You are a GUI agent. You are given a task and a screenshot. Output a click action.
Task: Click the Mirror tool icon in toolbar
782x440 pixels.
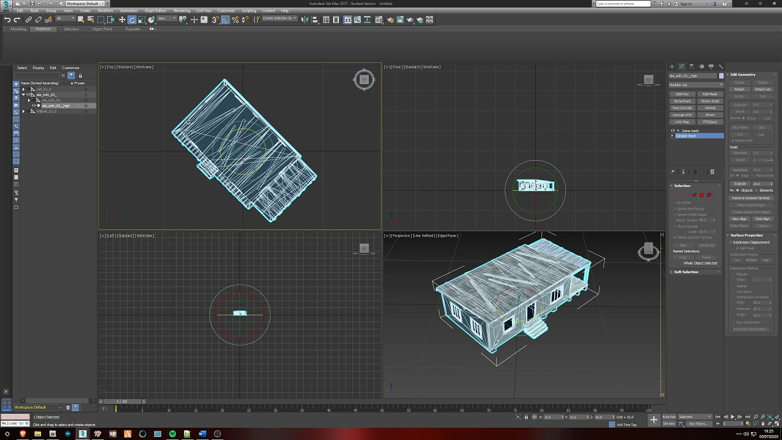[305, 20]
